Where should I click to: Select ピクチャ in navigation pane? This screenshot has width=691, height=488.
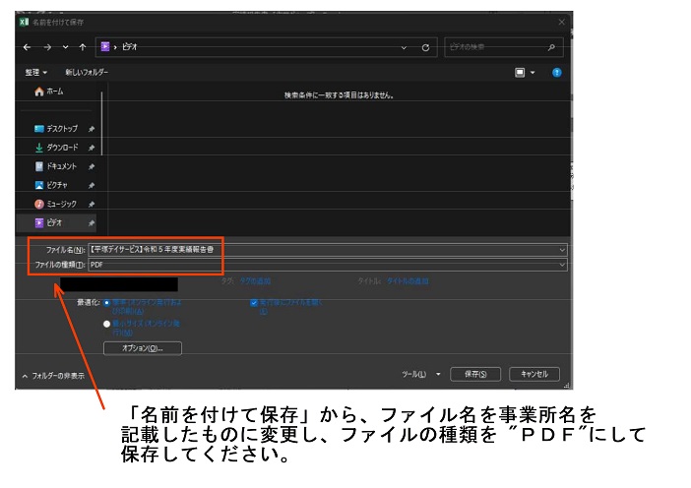51,185
